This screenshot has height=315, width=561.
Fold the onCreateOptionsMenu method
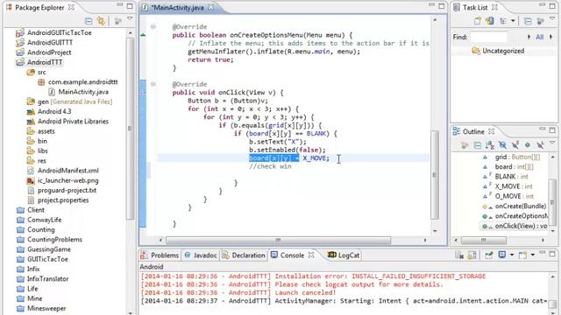153,26
